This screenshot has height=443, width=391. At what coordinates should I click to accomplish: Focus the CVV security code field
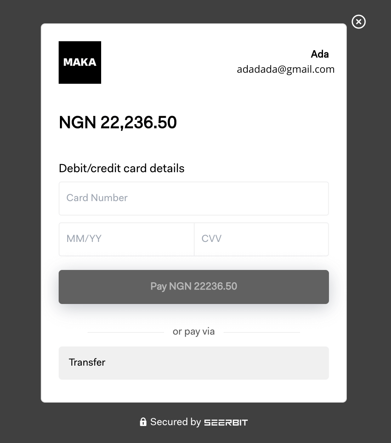(261, 239)
